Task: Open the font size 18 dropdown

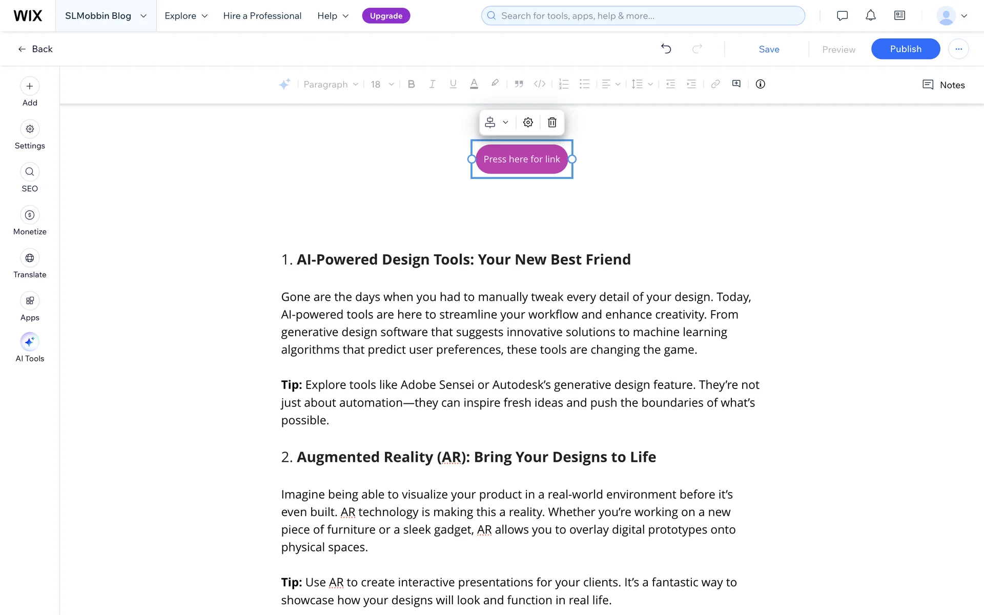Action: [x=382, y=84]
